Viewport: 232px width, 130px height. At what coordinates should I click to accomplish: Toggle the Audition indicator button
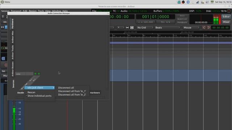click(x=182, y=19)
